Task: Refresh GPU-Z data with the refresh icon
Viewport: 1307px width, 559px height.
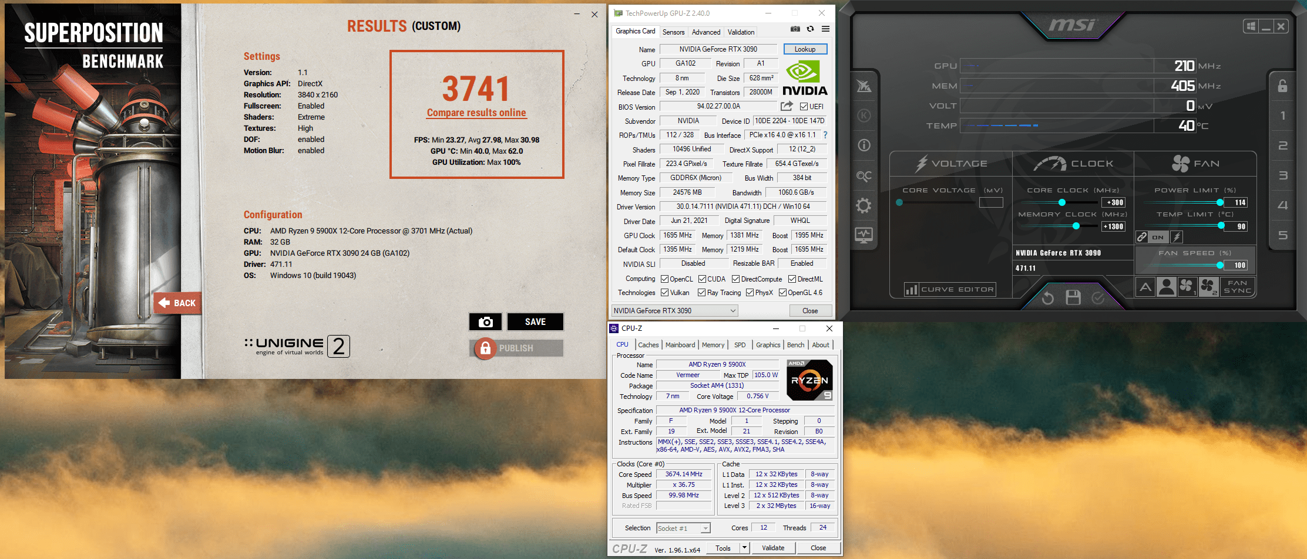Action: click(x=810, y=29)
